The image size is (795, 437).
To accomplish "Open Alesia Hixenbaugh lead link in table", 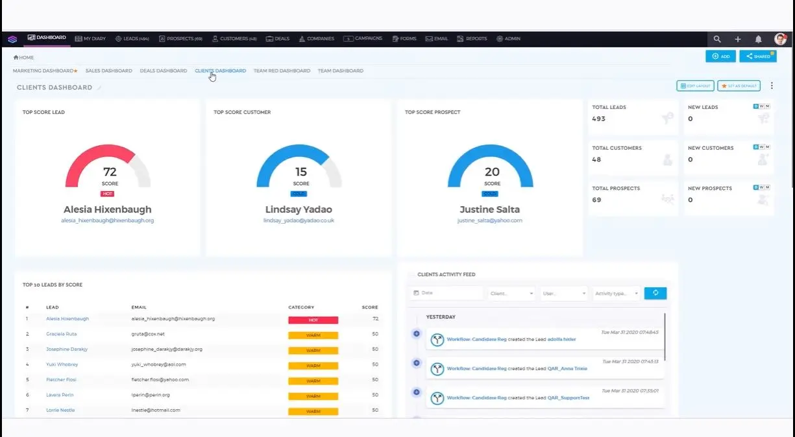I will click(x=67, y=319).
